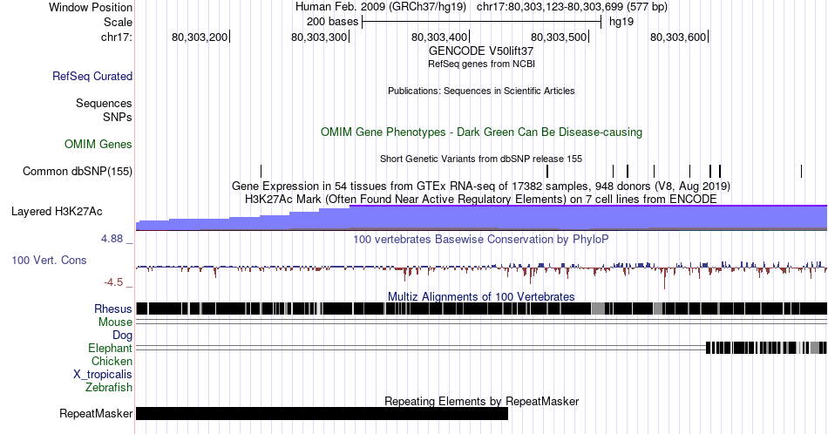This screenshot has height=434, width=828.
Task: Click the RepeatMasker track label
Action: pos(96,413)
